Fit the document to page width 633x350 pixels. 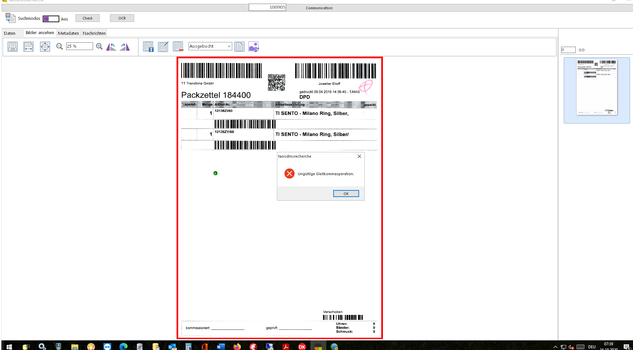(28, 47)
